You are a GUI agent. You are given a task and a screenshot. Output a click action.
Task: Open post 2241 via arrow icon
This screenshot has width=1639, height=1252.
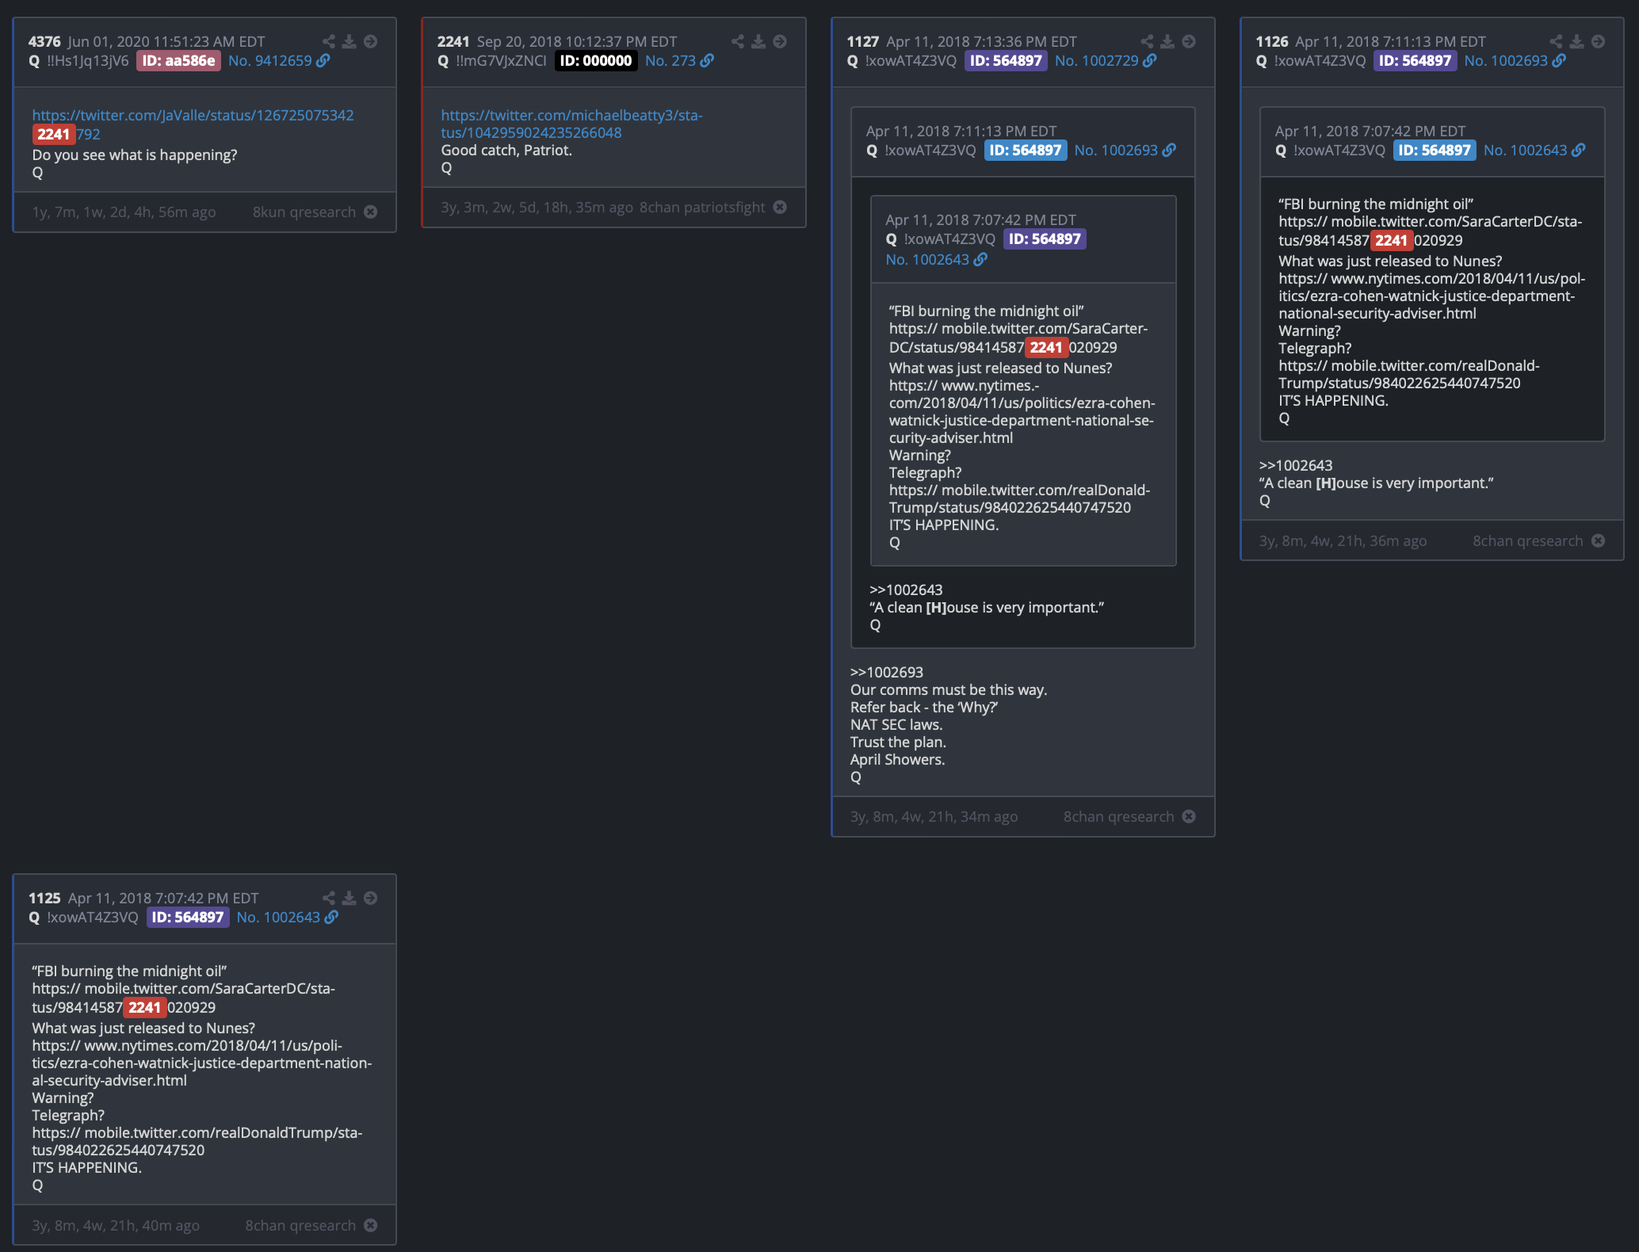pos(780,41)
